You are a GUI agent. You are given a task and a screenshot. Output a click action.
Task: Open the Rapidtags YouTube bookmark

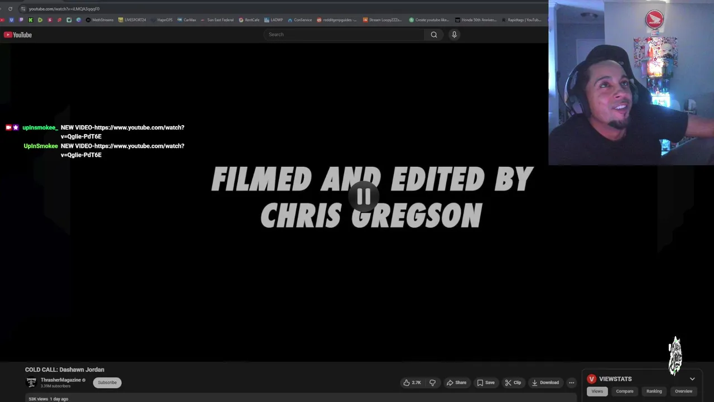[x=521, y=20]
